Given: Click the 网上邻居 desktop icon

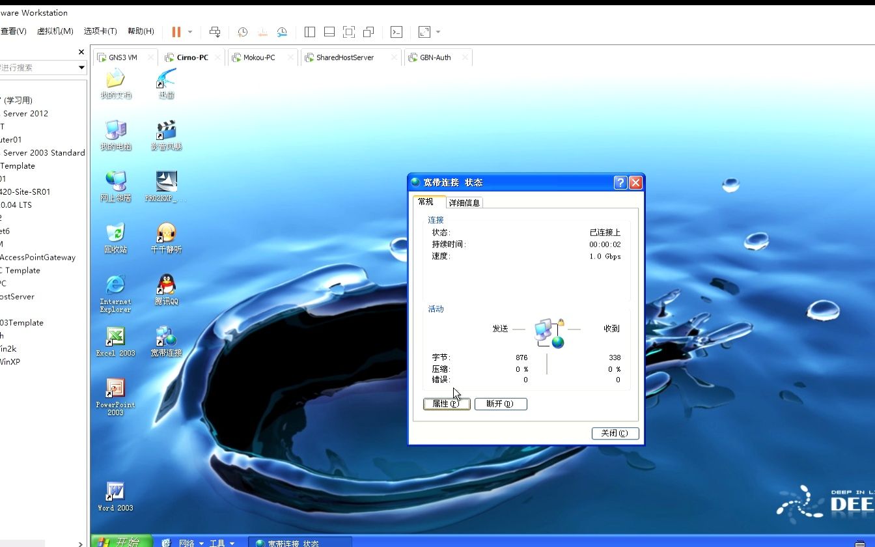Looking at the screenshot, I should [115, 187].
